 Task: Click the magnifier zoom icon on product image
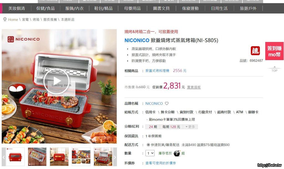pos(6,139)
